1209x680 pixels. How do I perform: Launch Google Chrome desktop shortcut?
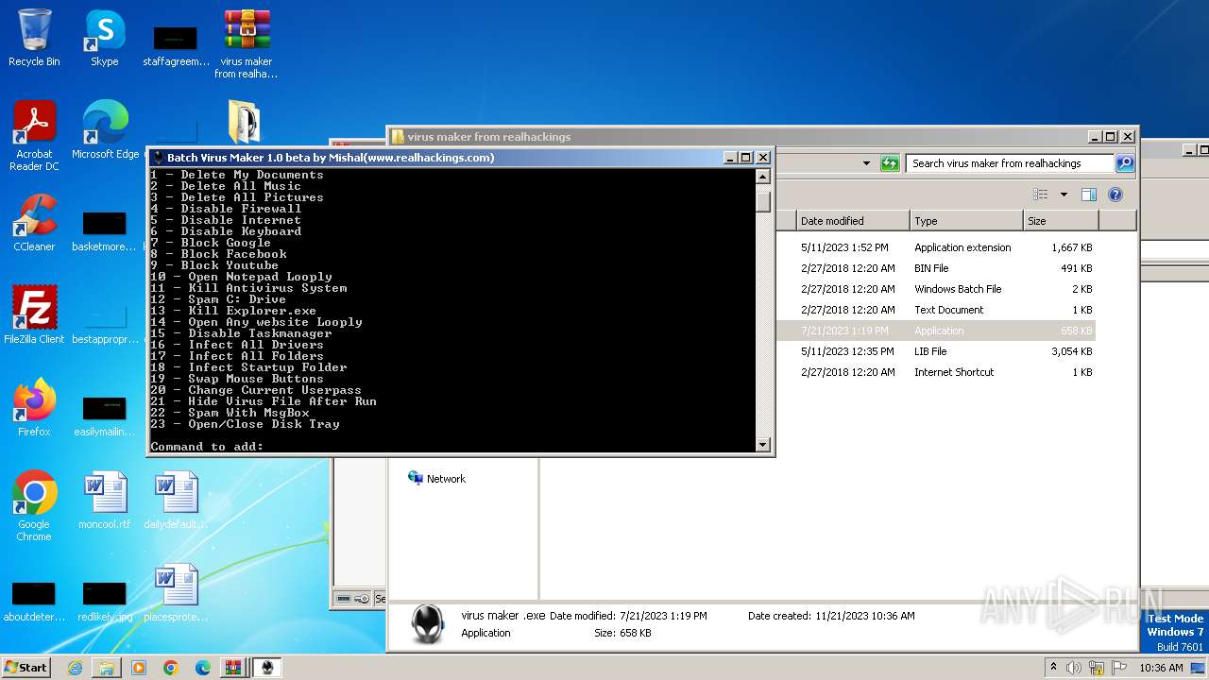pos(34,506)
